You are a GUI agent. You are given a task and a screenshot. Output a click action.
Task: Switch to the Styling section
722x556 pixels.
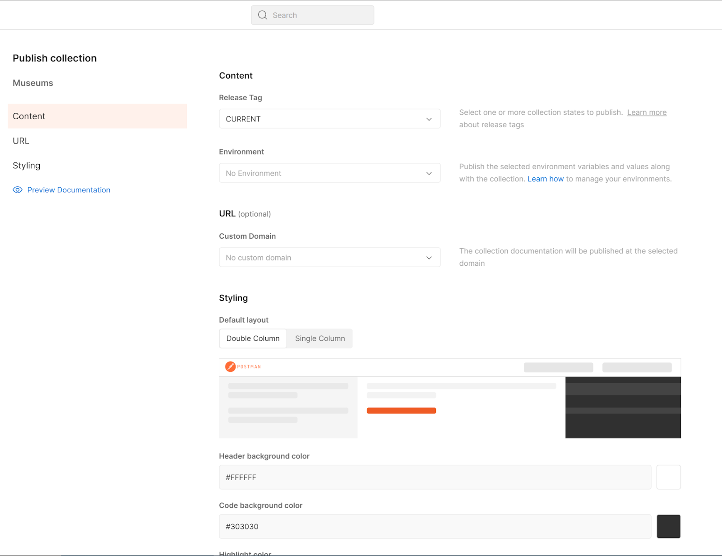pos(27,165)
